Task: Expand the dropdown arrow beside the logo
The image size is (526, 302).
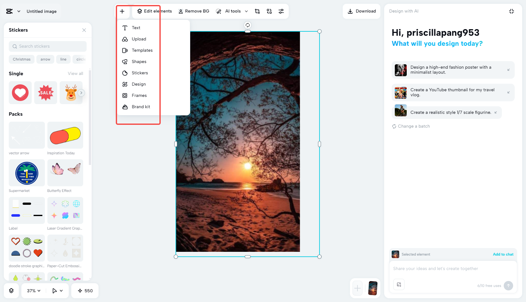Action: 19,11
